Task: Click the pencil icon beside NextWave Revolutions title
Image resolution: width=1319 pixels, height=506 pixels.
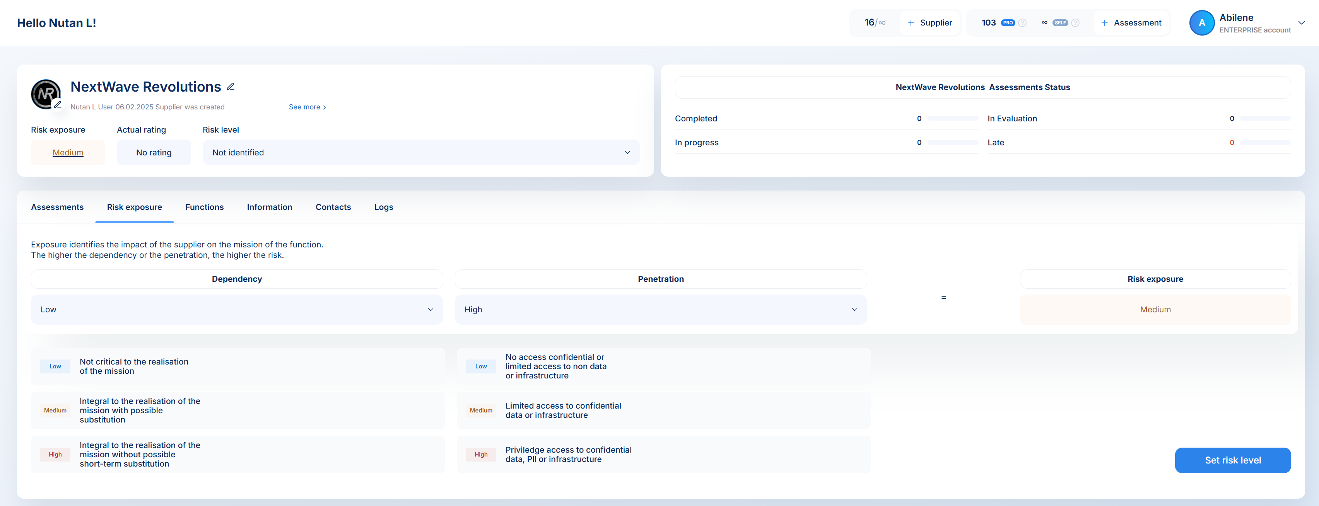Action: pyautogui.click(x=231, y=87)
